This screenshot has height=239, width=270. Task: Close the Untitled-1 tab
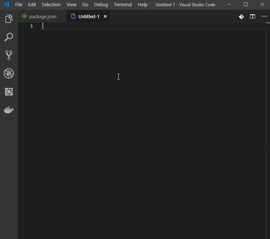pos(105,16)
